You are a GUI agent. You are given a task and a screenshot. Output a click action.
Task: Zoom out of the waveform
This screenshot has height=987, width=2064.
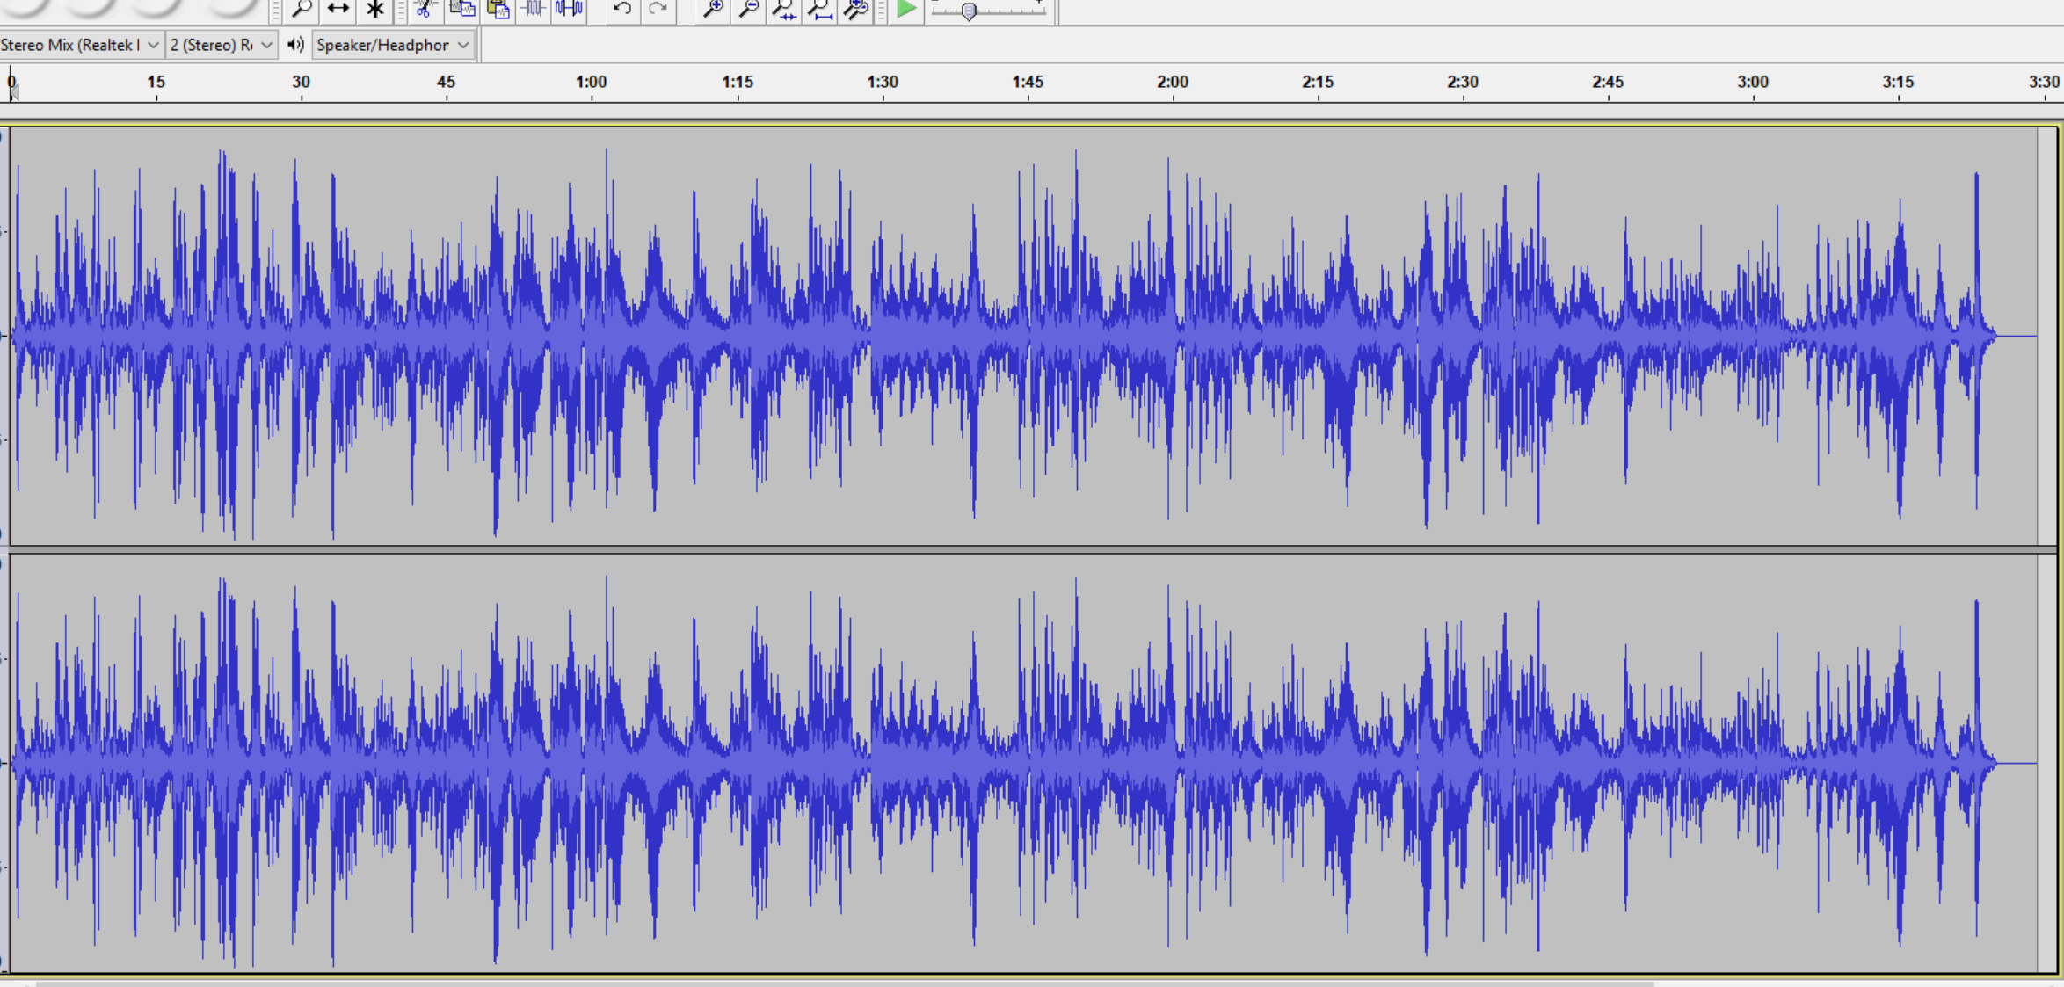(749, 9)
